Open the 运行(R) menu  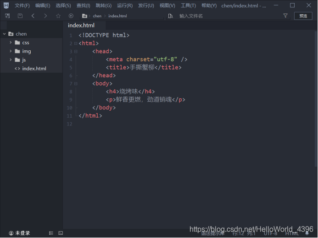pyautogui.click(x=125, y=5)
